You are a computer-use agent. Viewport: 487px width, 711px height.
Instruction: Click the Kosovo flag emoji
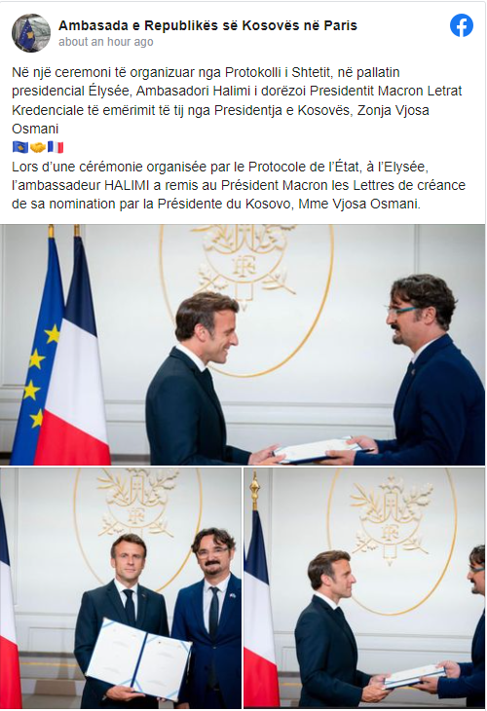(x=19, y=147)
